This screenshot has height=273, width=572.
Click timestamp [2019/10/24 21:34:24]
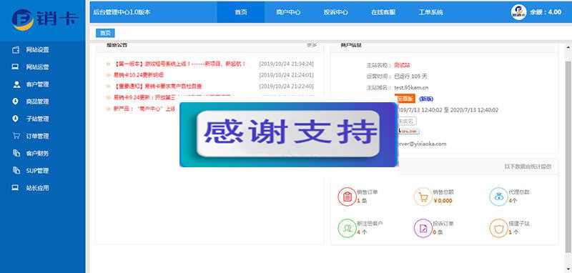click(x=287, y=64)
